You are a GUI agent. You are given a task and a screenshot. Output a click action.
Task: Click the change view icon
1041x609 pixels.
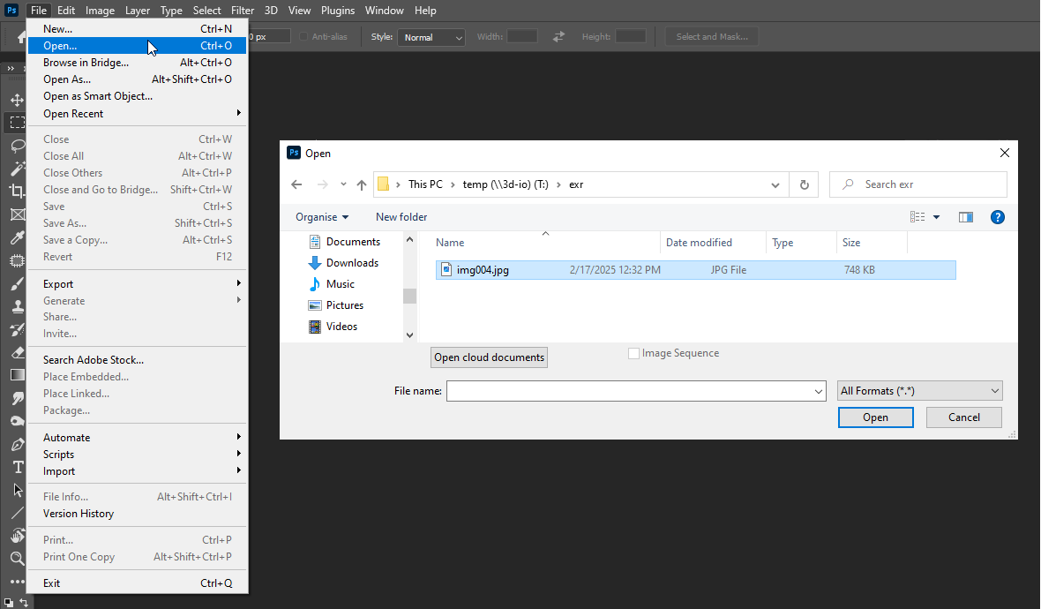[917, 217]
